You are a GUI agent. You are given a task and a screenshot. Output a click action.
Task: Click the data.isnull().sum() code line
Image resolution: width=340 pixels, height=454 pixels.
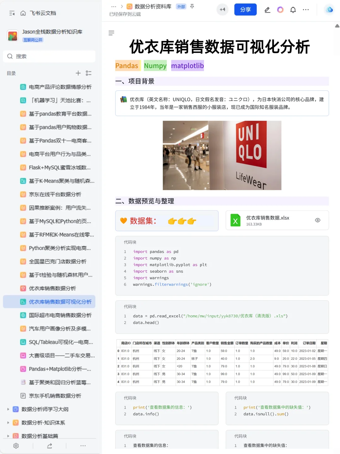tap(266, 414)
